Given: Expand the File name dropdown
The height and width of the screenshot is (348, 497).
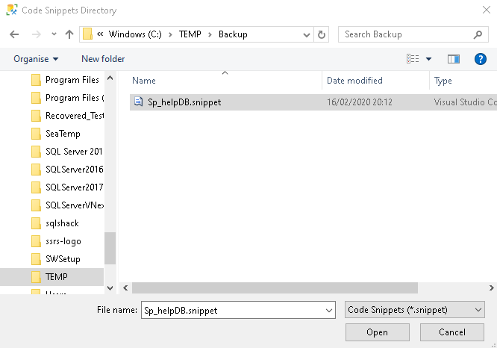Looking at the screenshot, I should pos(329,309).
